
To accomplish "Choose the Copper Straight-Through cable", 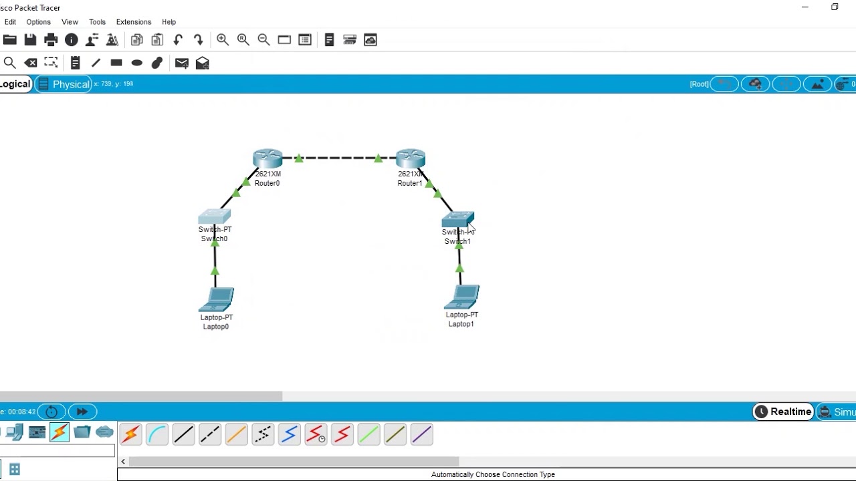I will (x=183, y=434).
